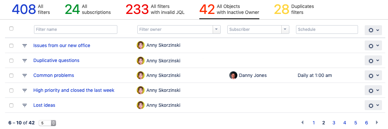
Task: Go to page 4 in pagination
Action: click(x=345, y=123)
